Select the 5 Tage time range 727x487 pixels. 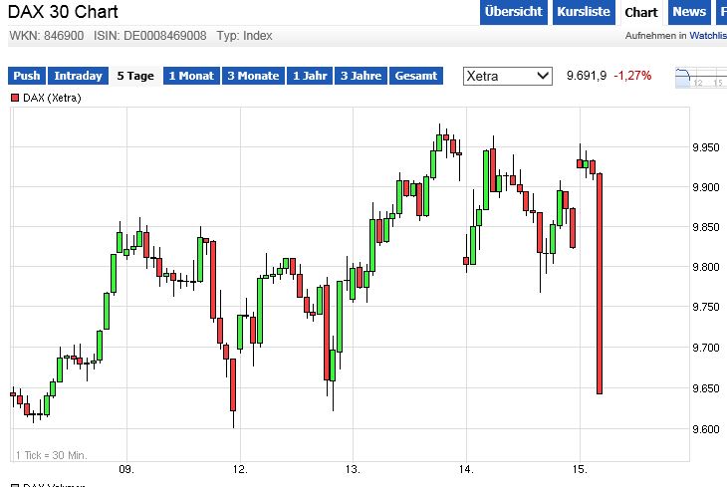tap(134, 76)
